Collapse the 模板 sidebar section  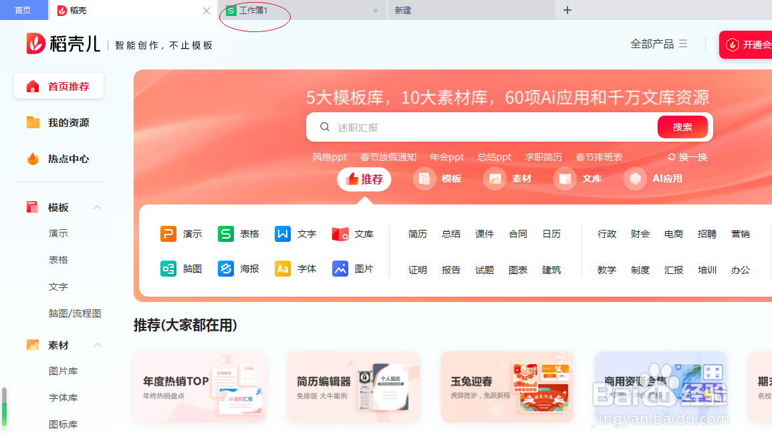tap(98, 207)
